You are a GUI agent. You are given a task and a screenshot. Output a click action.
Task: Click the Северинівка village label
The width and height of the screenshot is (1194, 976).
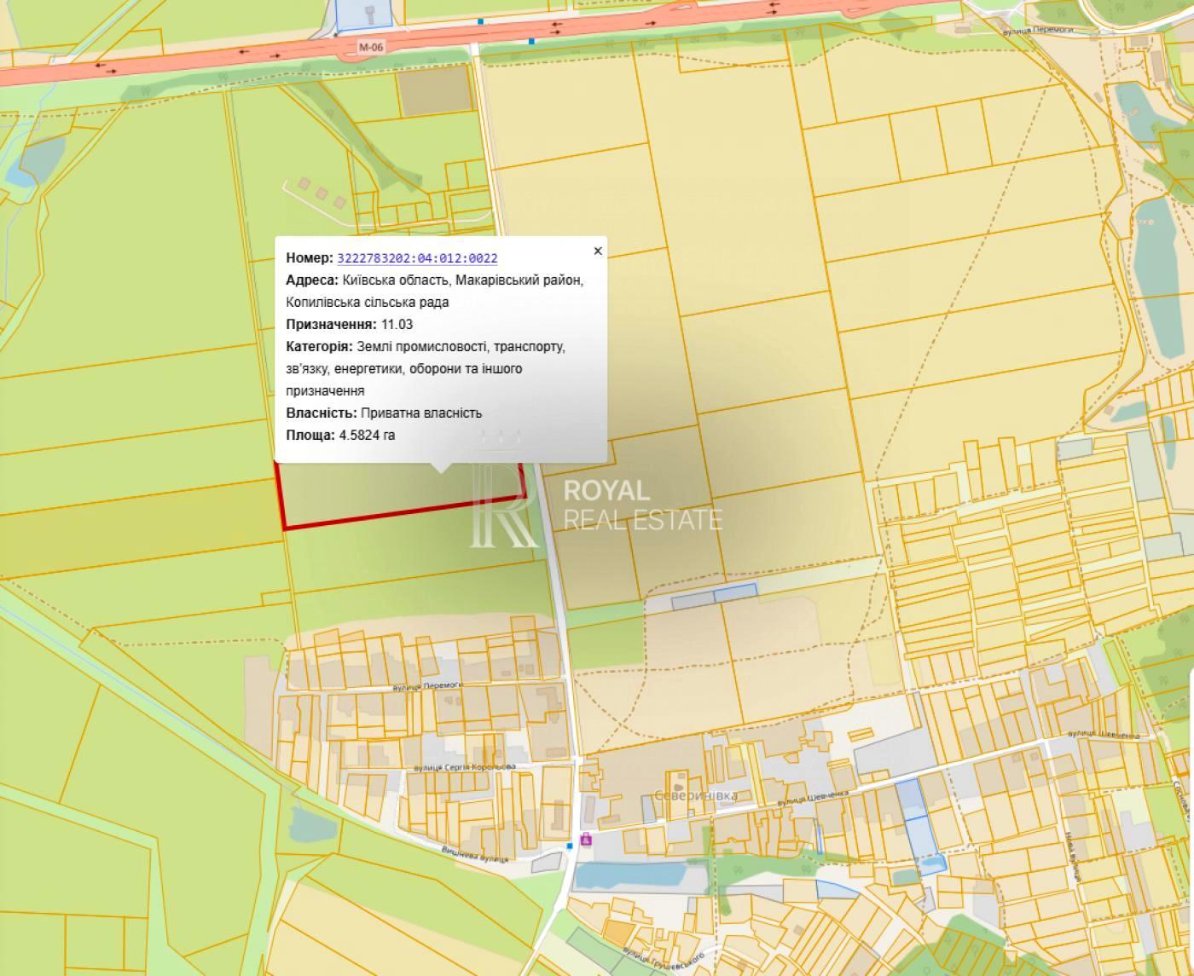[x=695, y=795]
